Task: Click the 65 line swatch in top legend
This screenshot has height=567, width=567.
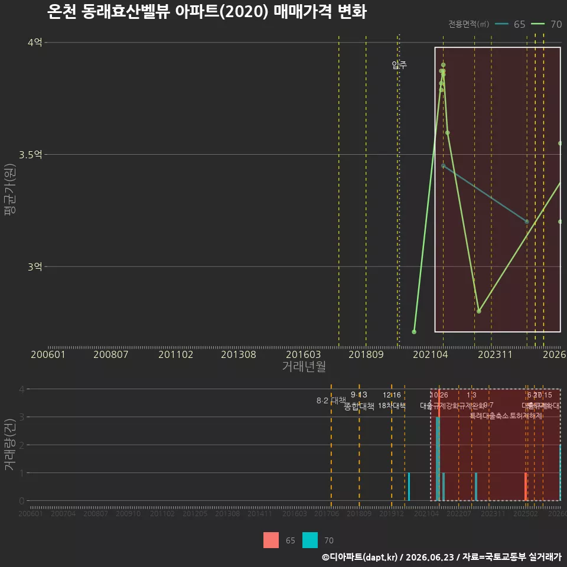Action: coord(501,24)
